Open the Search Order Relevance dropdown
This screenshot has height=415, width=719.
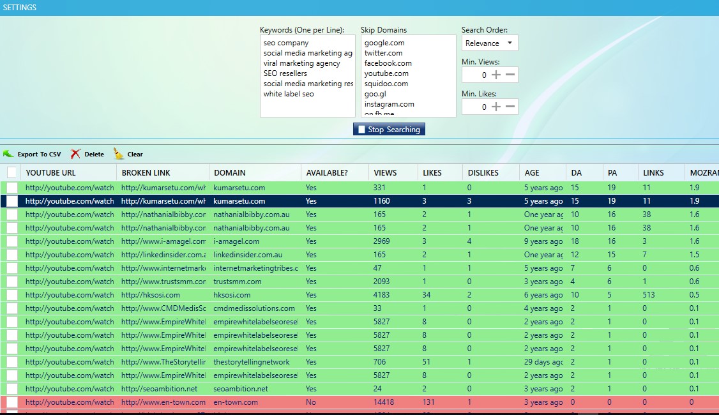(489, 43)
